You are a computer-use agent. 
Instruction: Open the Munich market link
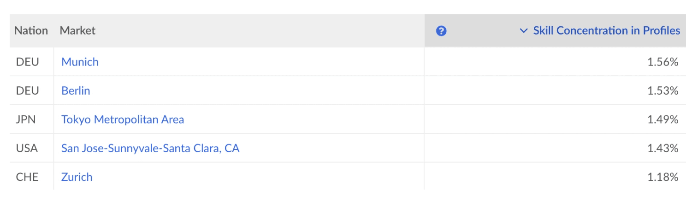[x=80, y=62]
